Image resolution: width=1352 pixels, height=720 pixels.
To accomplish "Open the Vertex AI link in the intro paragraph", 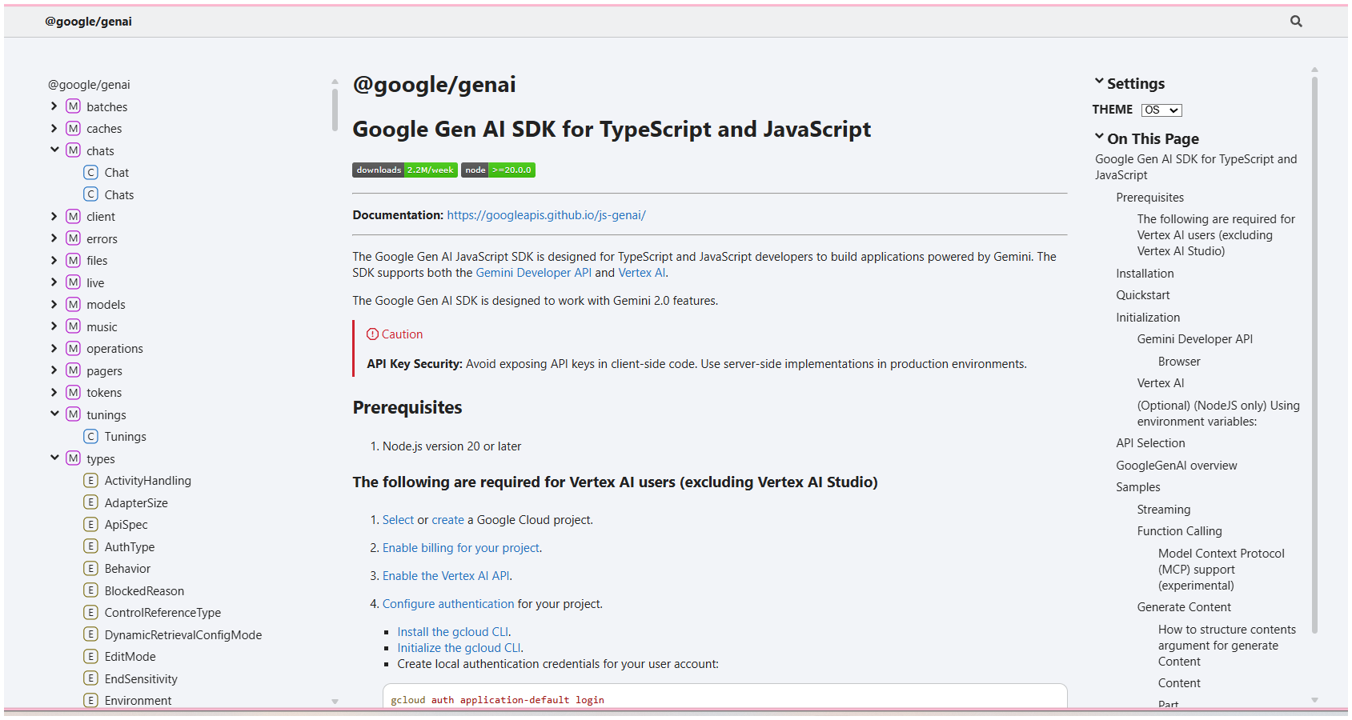I will [x=642, y=273].
